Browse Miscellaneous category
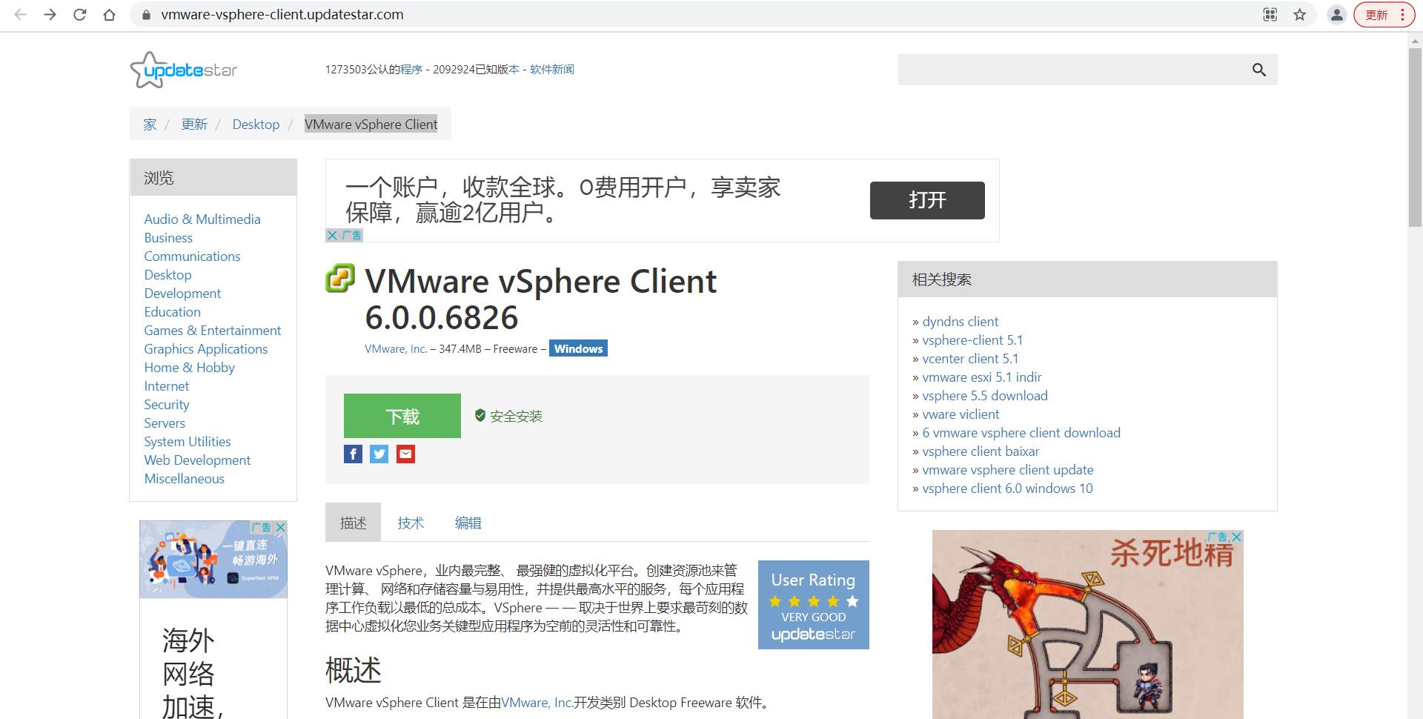Image resolution: width=1423 pixels, height=719 pixels. [184, 479]
